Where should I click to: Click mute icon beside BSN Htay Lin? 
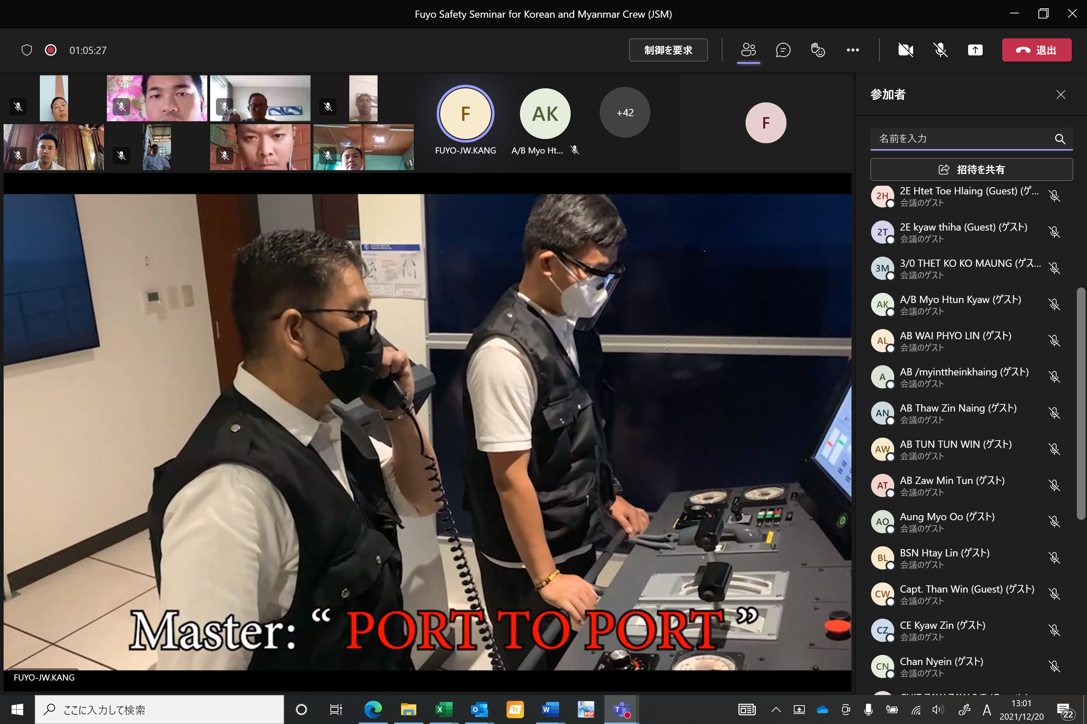coord(1054,558)
